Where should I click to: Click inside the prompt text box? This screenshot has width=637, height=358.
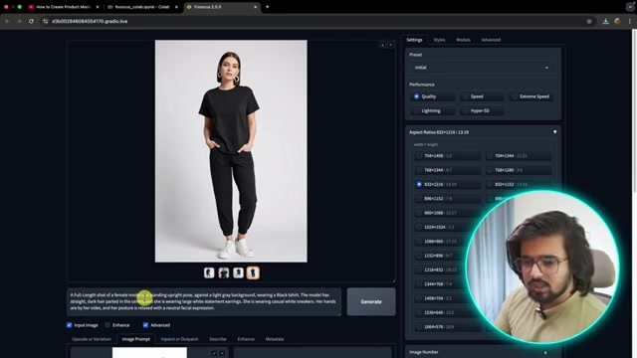click(204, 301)
